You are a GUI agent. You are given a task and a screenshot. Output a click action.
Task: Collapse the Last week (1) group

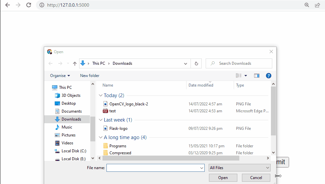tap(101, 120)
